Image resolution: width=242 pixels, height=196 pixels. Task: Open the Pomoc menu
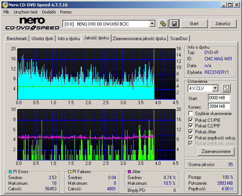(66, 12)
